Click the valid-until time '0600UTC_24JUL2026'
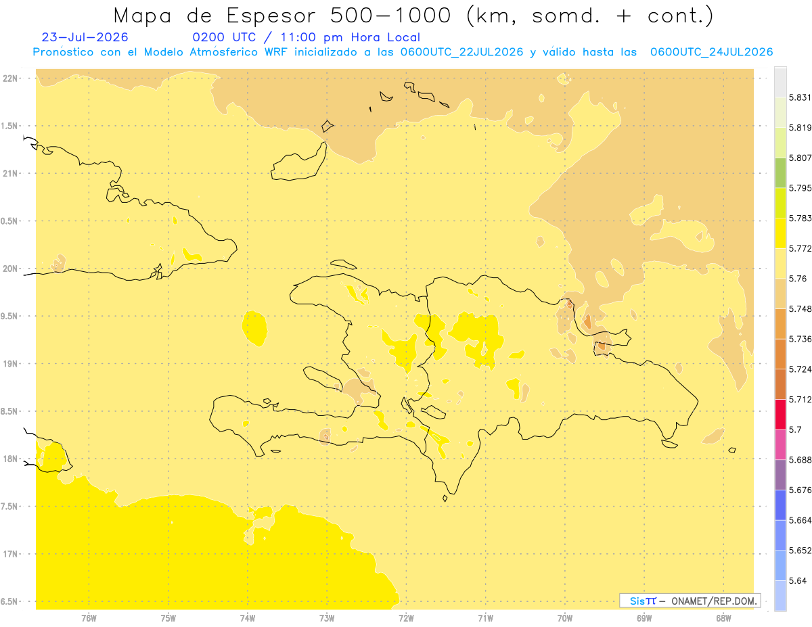 712,52
